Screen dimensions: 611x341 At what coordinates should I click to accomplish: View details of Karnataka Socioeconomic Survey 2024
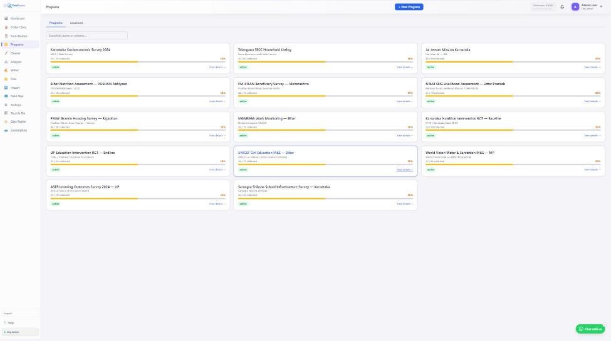pyautogui.click(x=217, y=68)
